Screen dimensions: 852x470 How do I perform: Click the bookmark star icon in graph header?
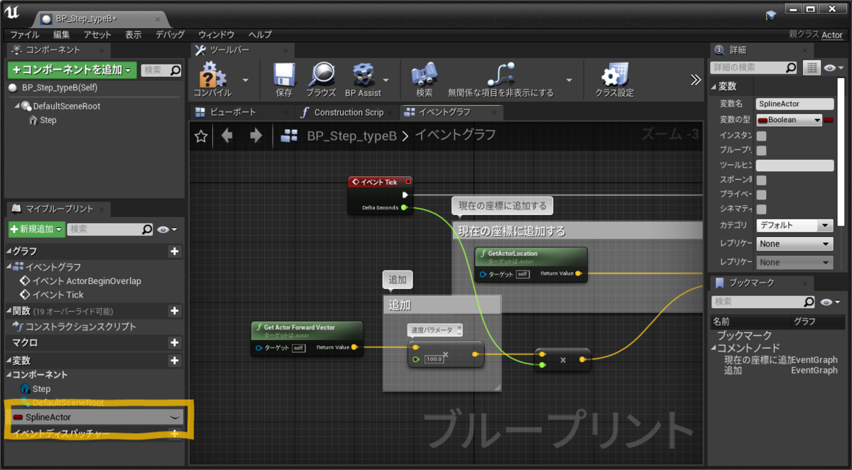click(x=201, y=136)
